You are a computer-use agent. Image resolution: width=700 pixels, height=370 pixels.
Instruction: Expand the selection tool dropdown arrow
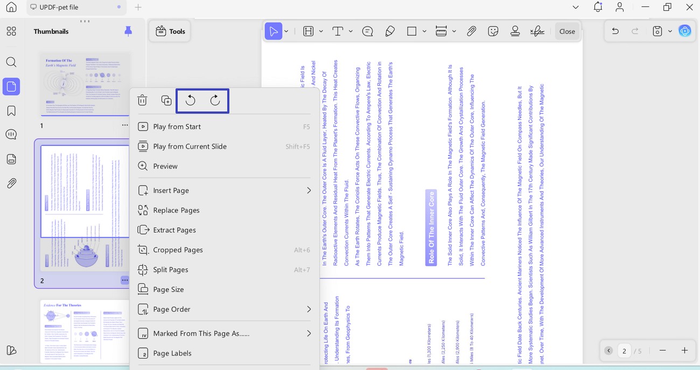pyautogui.click(x=286, y=31)
